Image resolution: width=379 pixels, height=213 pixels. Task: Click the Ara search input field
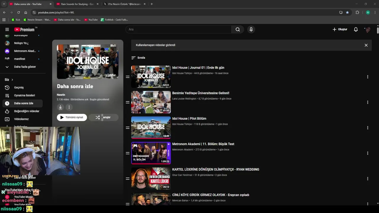click(x=179, y=29)
